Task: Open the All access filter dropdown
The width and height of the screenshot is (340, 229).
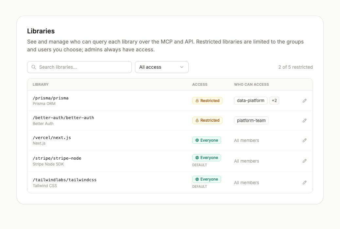Action: pyautogui.click(x=162, y=67)
